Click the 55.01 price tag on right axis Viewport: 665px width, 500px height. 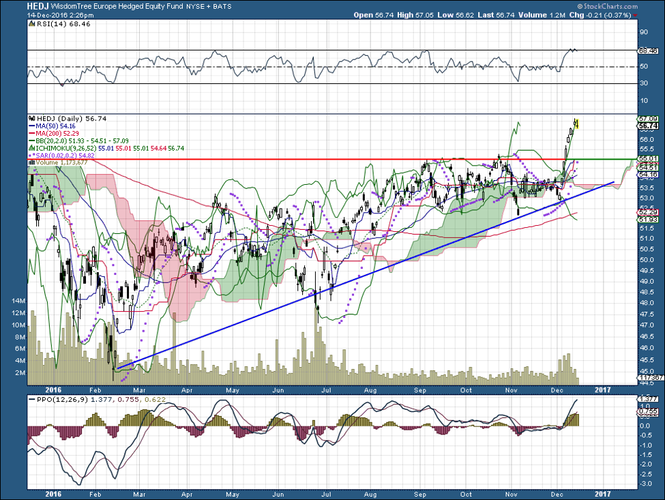pyautogui.click(x=649, y=158)
